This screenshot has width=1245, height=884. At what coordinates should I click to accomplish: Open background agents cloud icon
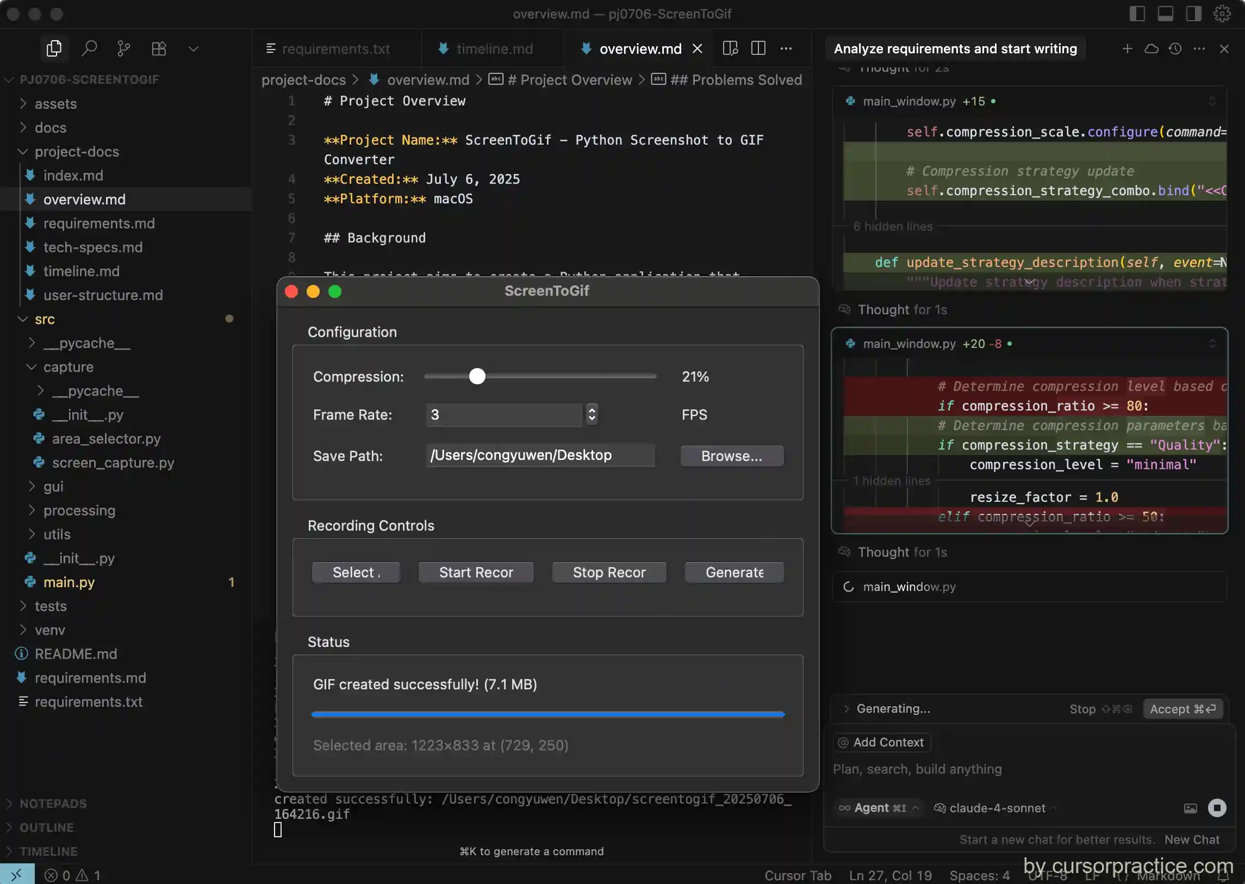[x=1151, y=48]
